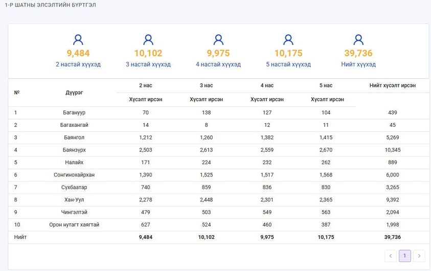The width and height of the screenshot is (431, 271).
Task: Click the Хан-Уул district name
Action: 74,200
